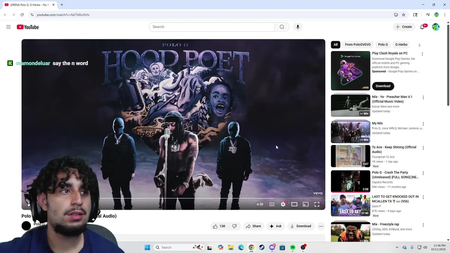
Task: View site information in address bar
Action: 32,15
